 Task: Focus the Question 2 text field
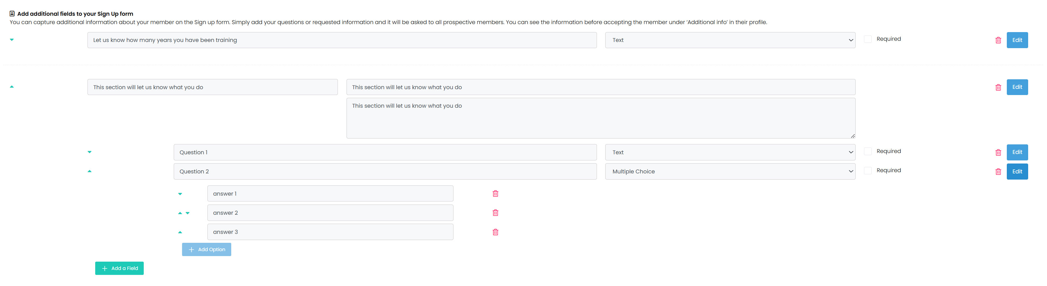[x=385, y=171]
